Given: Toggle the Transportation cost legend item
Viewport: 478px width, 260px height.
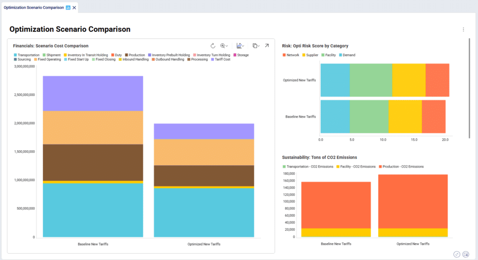Looking at the screenshot, I should [x=27, y=55].
